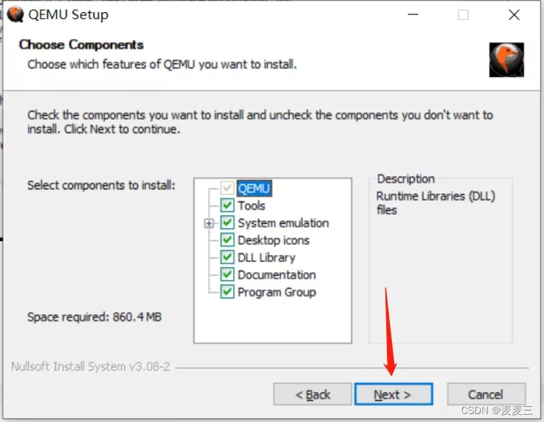Expand the System emulation tree node

[x=210, y=223]
